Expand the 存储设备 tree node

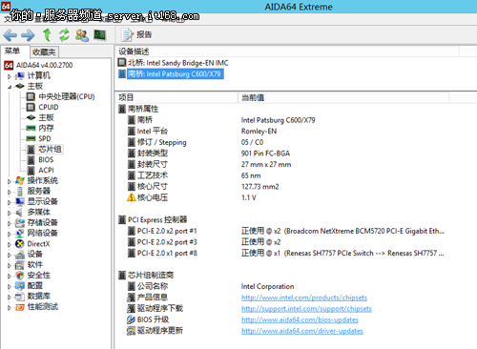[10, 223]
